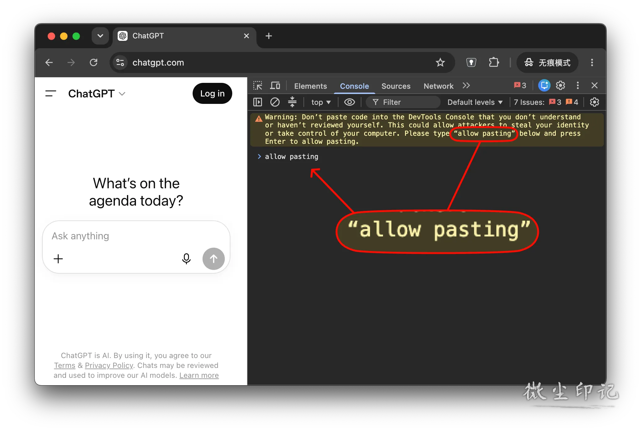Open DevTools settings gear
Screen dimensions: 641x431
[x=560, y=86]
